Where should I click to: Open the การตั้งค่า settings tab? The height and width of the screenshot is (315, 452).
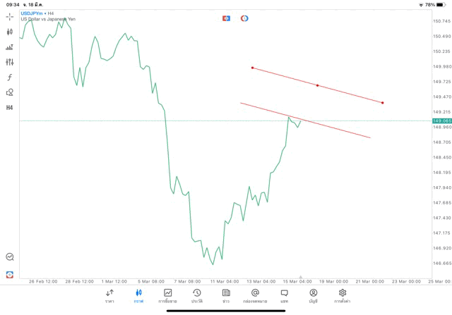pos(343,296)
